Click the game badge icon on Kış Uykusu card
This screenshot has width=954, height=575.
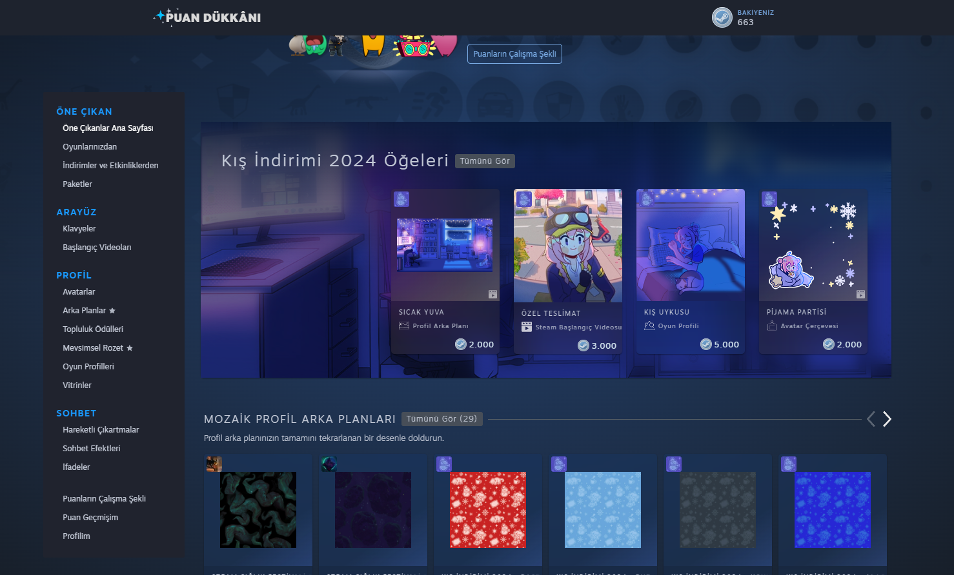coord(647,199)
